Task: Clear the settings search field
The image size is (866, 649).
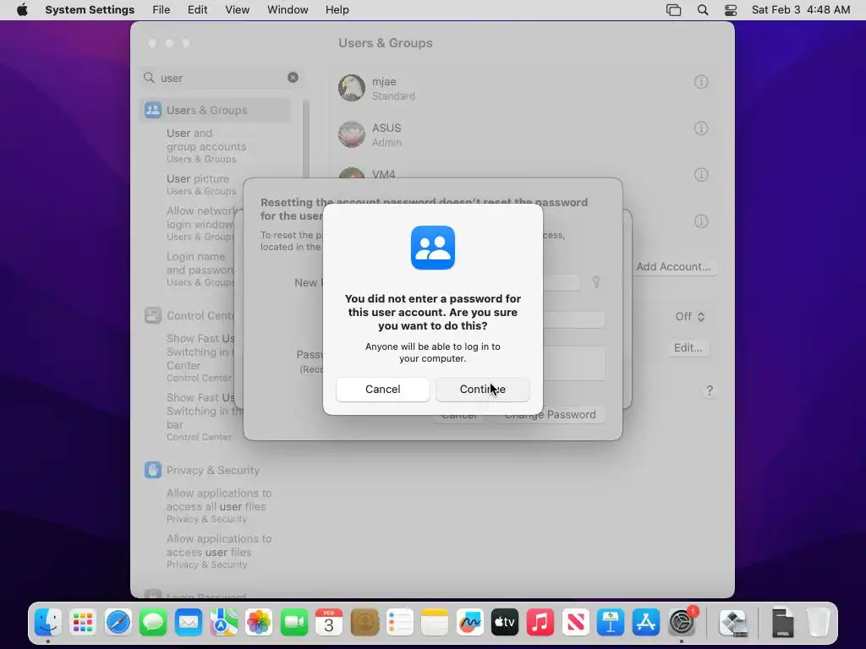Action: [293, 77]
